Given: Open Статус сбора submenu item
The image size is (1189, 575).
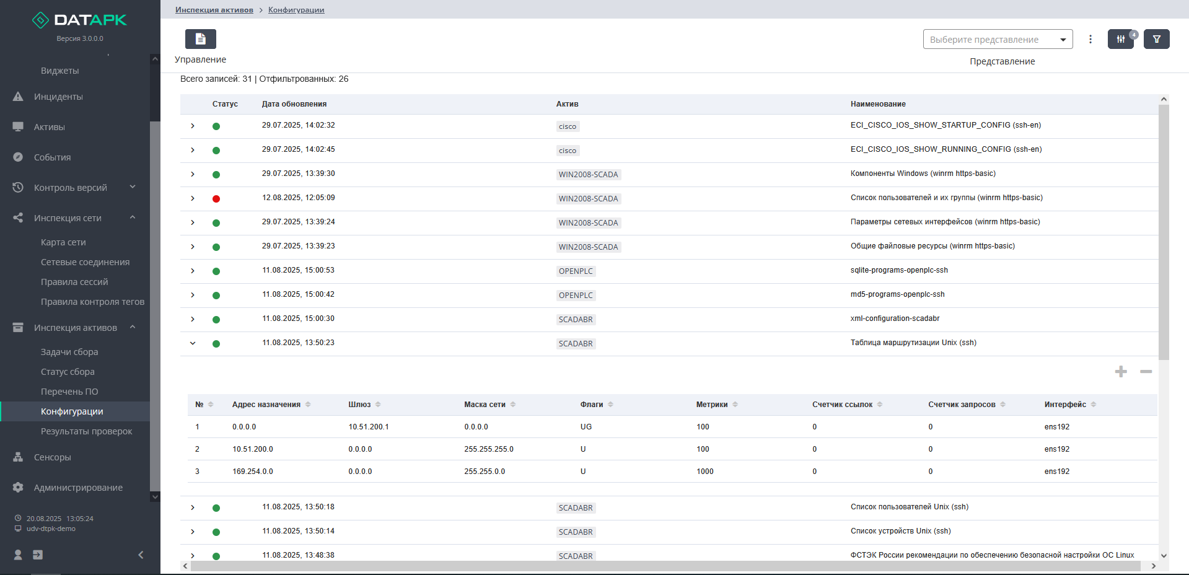Looking at the screenshot, I should click(x=68, y=372).
